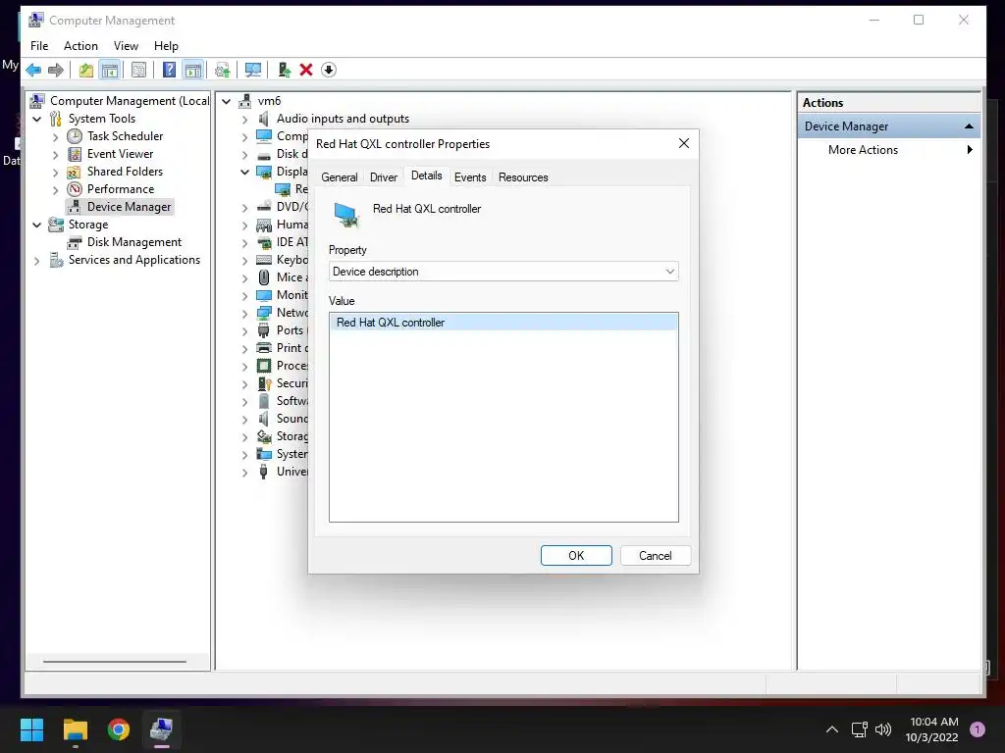
Task: Select Performance in the console tree
Action: click(x=121, y=189)
